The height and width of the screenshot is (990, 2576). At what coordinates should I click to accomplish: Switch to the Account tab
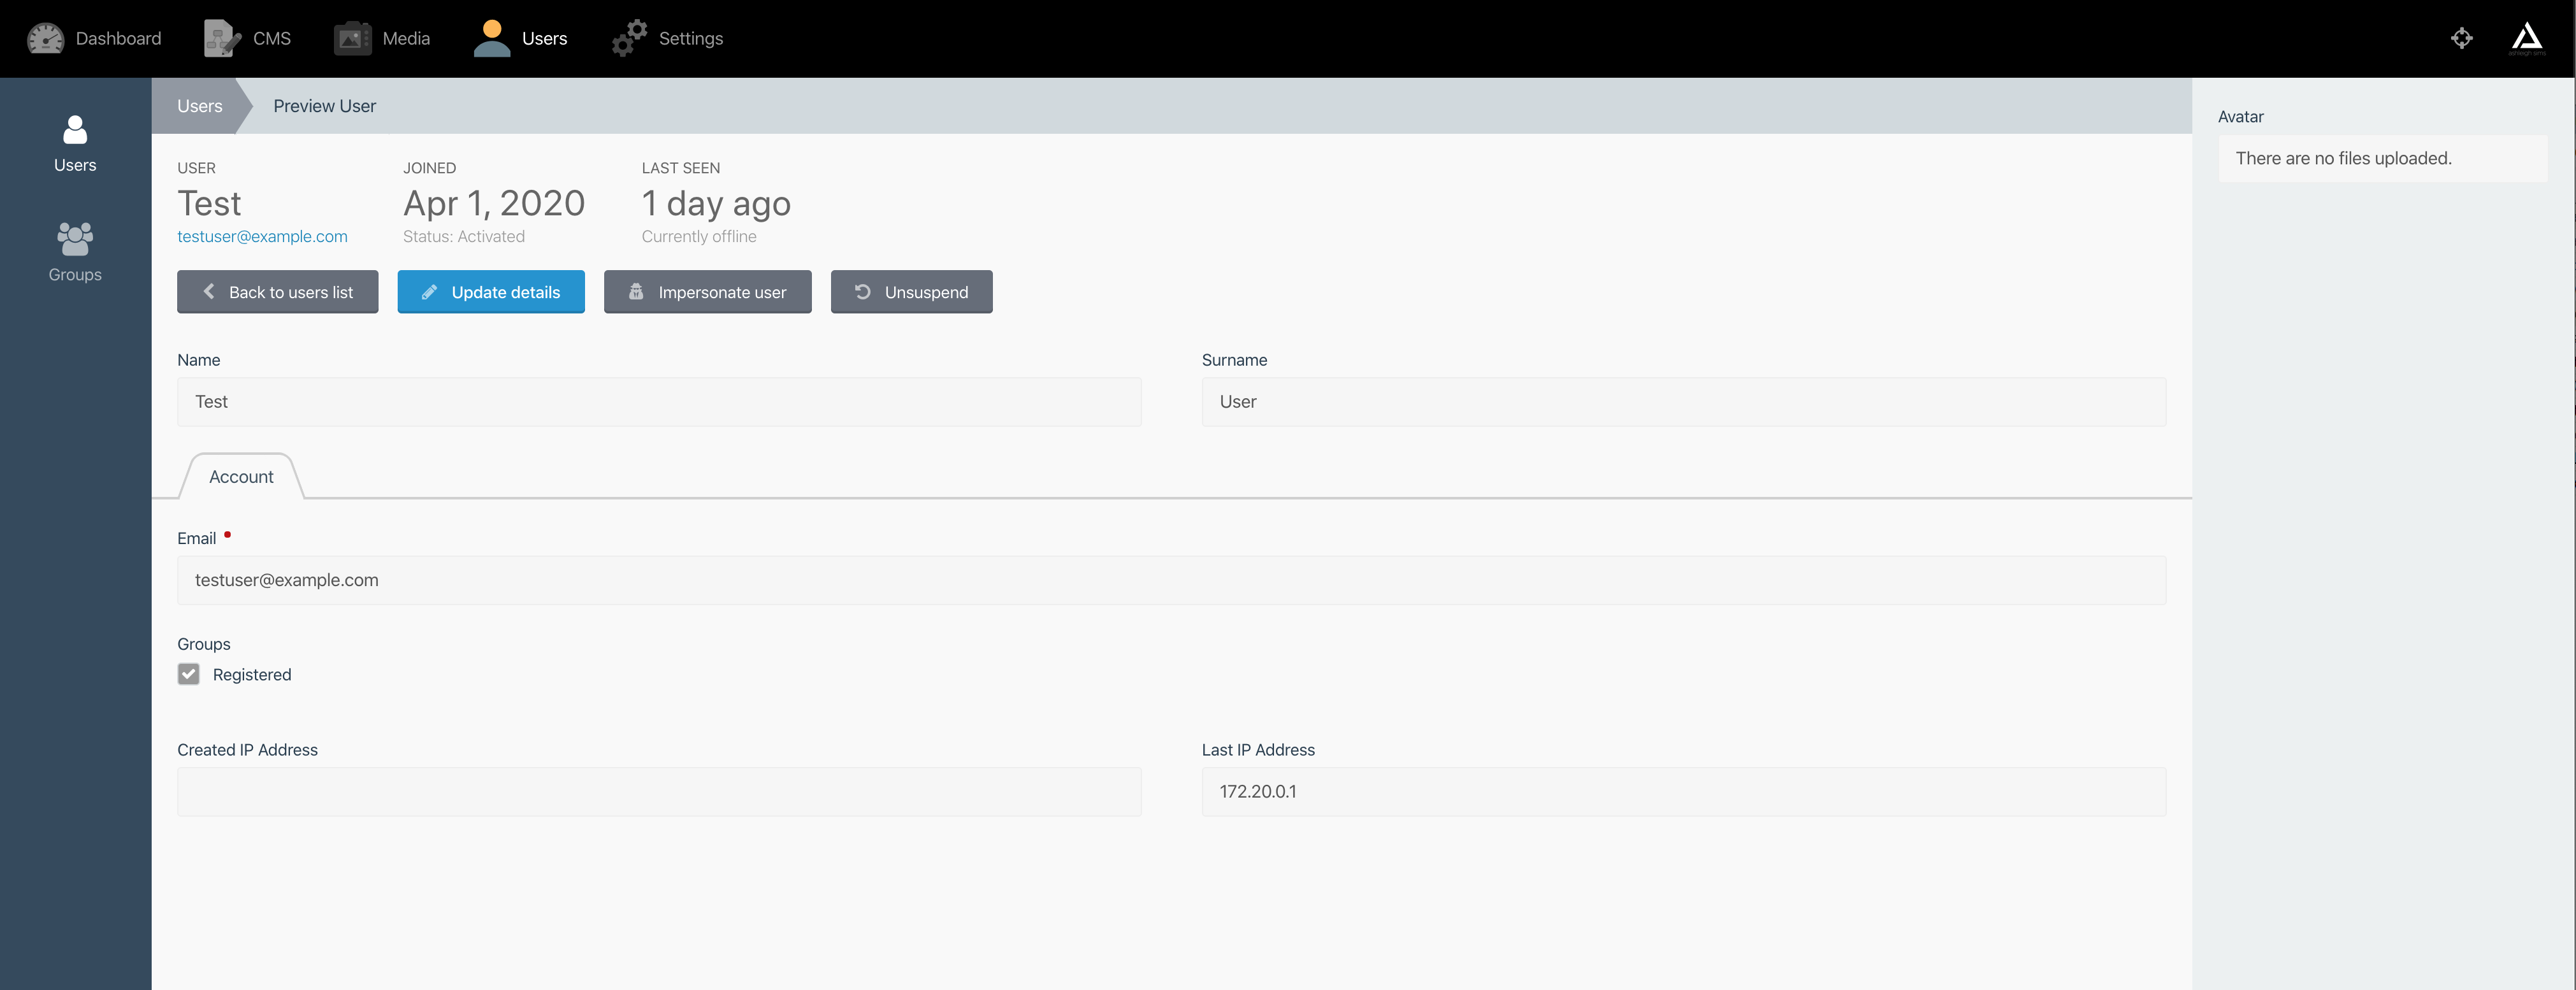point(240,476)
